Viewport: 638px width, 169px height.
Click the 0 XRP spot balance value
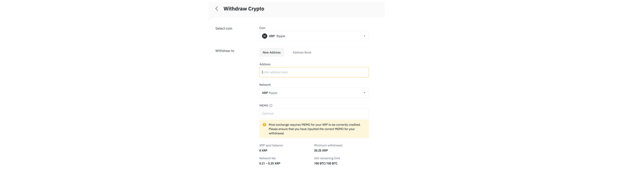[x=263, y=150]
